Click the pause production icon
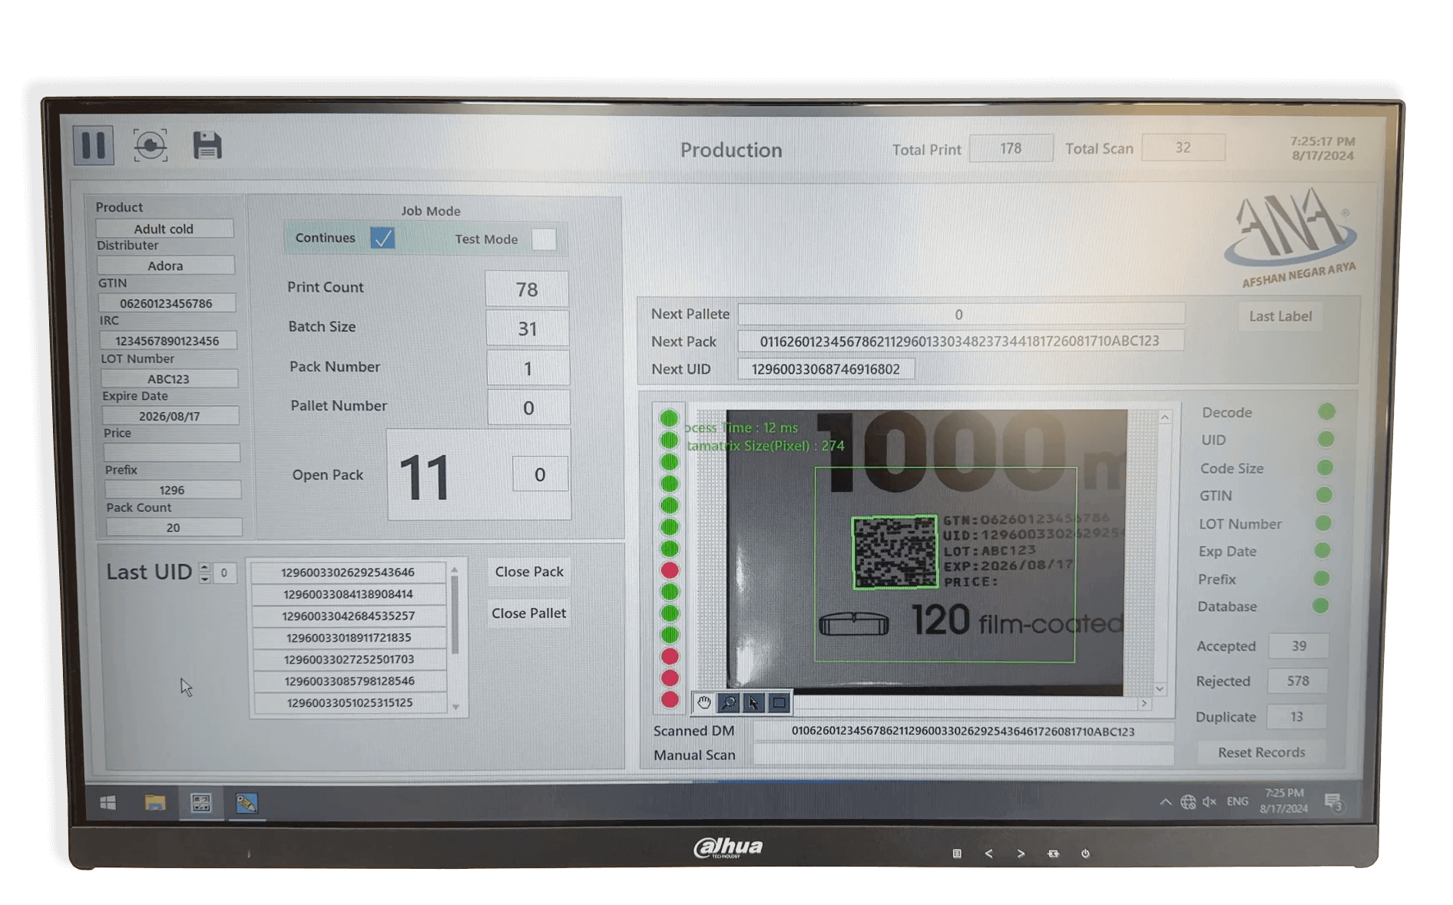 tap(94, 145)
